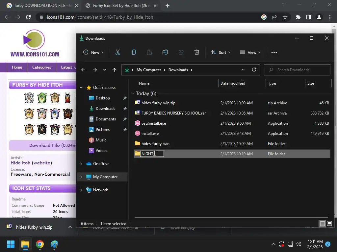Switch to details view using status bar icon
The image size is (337, 252).
click(x=323, y=224)
